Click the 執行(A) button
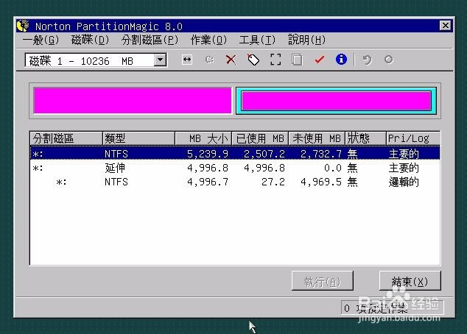467x334 pixels. (323, 281)
